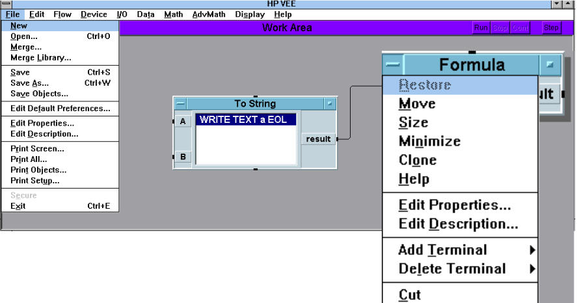The width and height of the screenshot is (577, 303).
Task: Select Merge Library from the File menu
Action: tap(40, 57)
